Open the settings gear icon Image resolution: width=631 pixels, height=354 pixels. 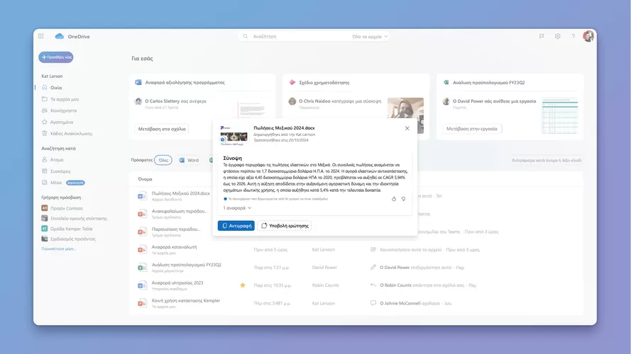point(557,36)
